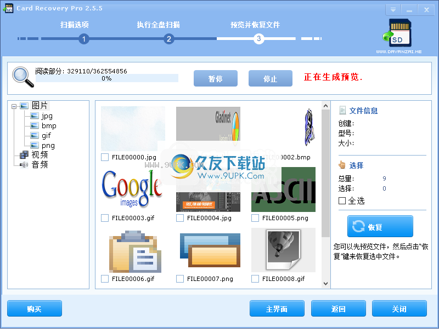Click the 关闭 close button
Screen dimensions: 439x333
click(x=399, y=309)
